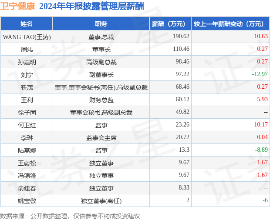Image resolution: width=270 pixels, height=220 pixels.
Task: Click the 独立董事(离任) position cell
Action: (x=101, y=201)
